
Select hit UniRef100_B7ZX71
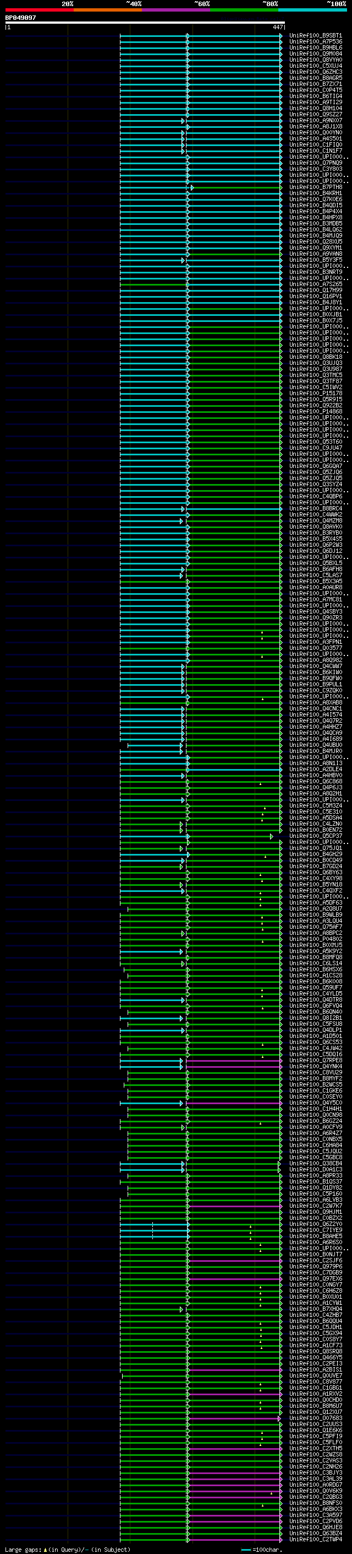[316, 84]
